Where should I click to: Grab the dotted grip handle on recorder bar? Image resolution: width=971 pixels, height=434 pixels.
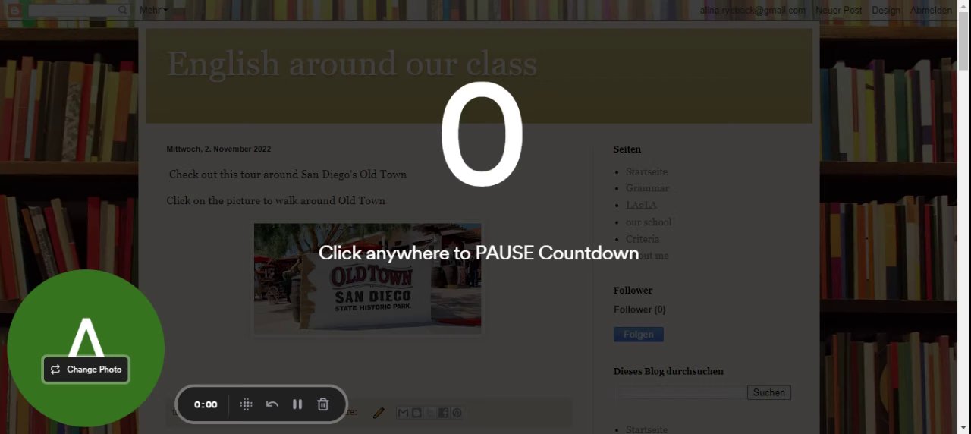(x=246, y=404)
